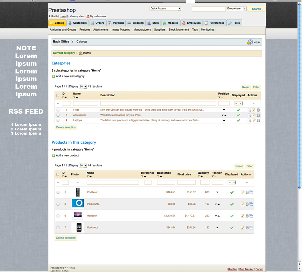
Task: Click the Logout link
Action: pyautogui.click(x=63, y=16)
